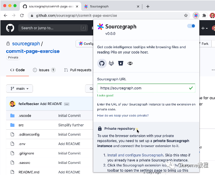The height and width of the screenshot is (175, 215).
Task: Click the browser address bar
Action: [x=109, y=16]
